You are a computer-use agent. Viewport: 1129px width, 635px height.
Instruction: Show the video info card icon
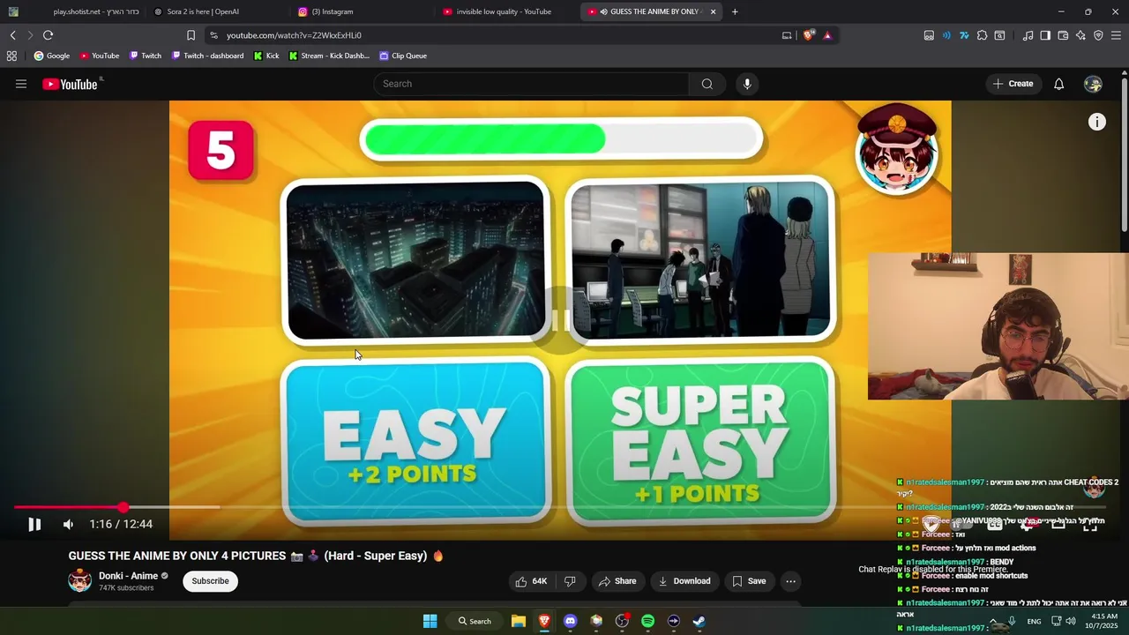click(1096, 123)
